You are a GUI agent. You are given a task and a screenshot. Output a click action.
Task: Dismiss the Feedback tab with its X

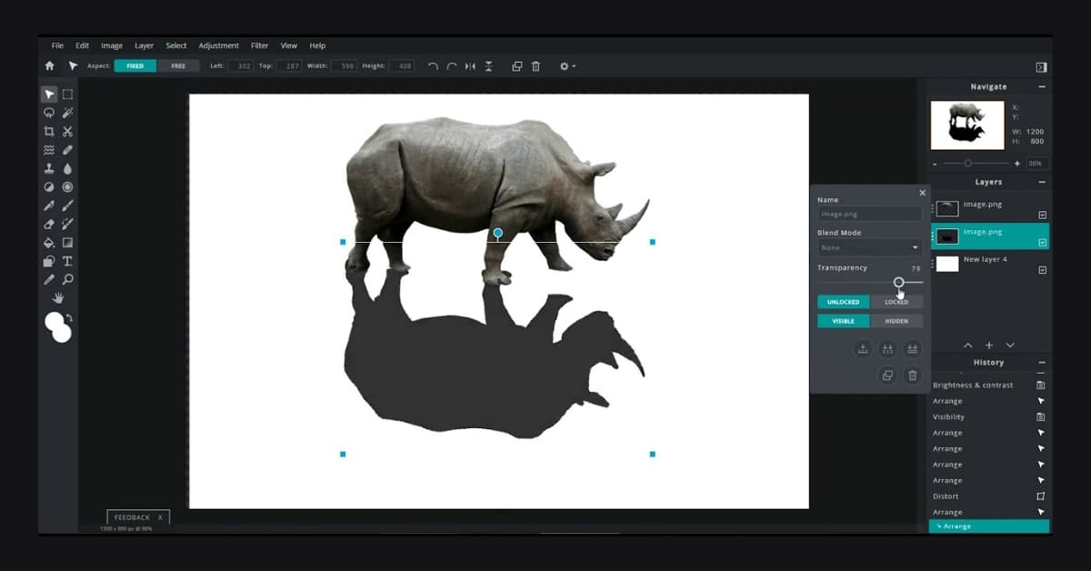tap(160, 517)
